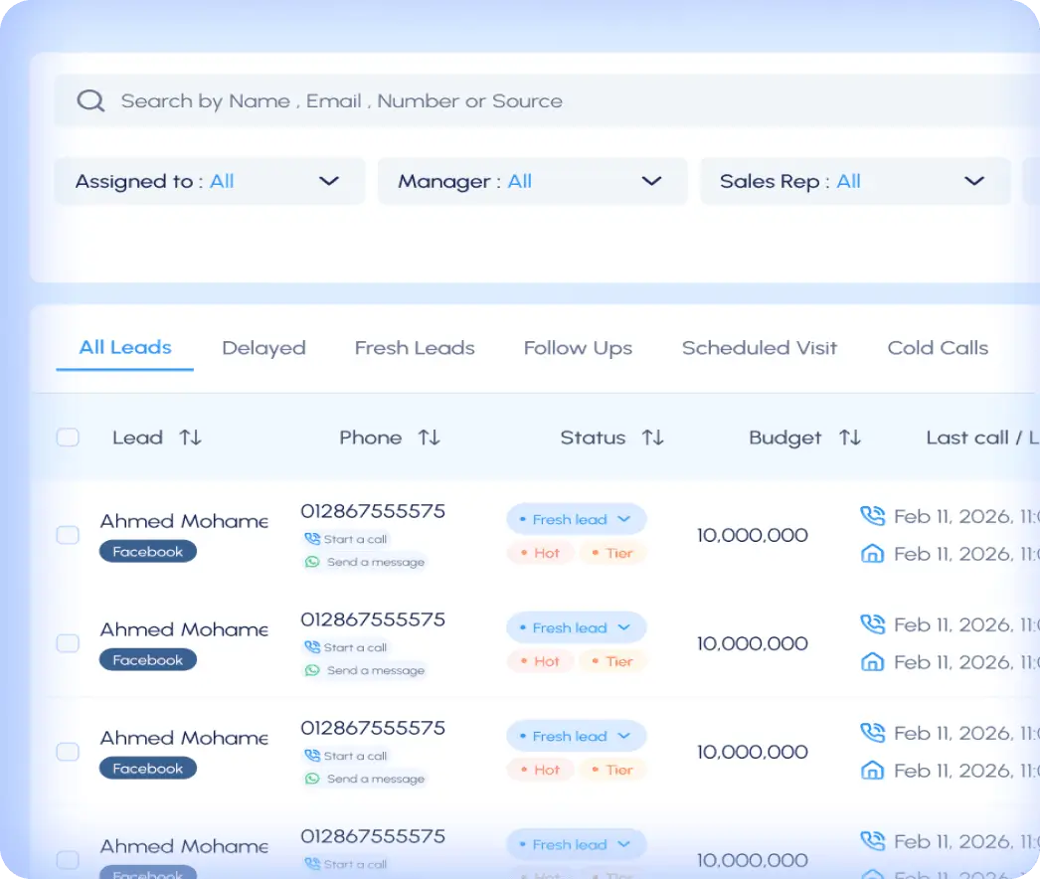Viewport: 1040px width, 879px height.
Task: Click Start a call in the second row
Action: 353,647
